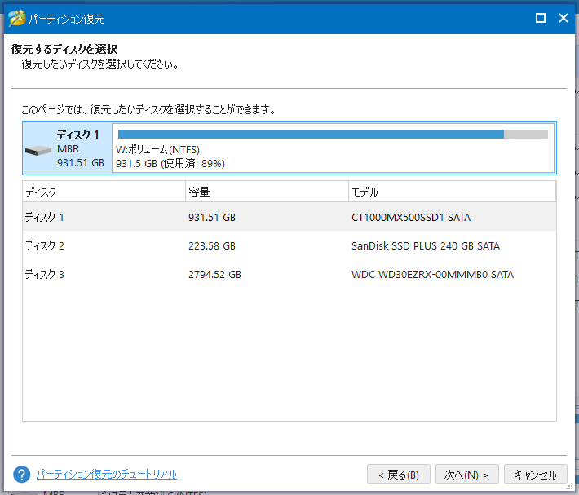The image size is (579, 495).
Task: Click the 次へ(N) next button
Action: coord(466,475)
